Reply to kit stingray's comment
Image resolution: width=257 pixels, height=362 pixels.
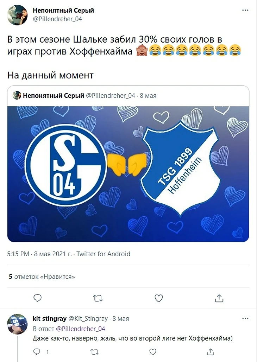coord(38,351)
